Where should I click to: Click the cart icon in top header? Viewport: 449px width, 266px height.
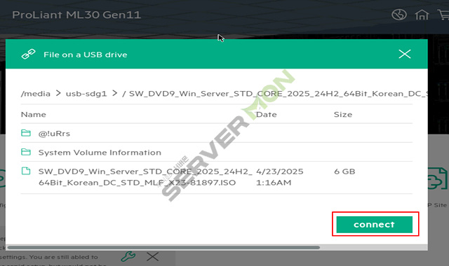(x=443, y=15)
